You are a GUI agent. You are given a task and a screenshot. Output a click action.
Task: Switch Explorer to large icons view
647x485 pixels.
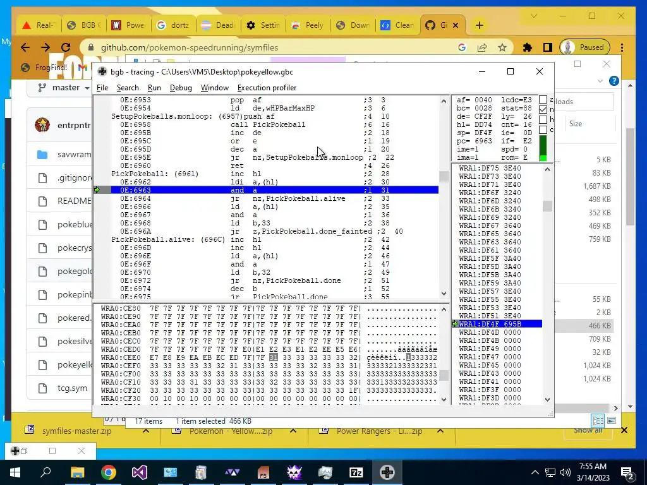point(612,420)
